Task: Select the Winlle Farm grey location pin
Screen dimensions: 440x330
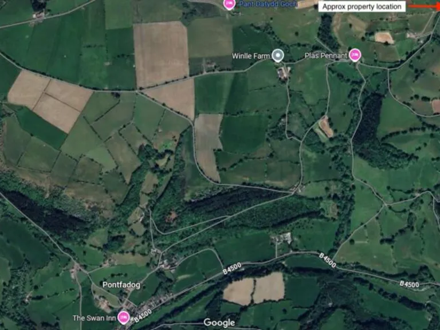Action: [x=278, y=55]
